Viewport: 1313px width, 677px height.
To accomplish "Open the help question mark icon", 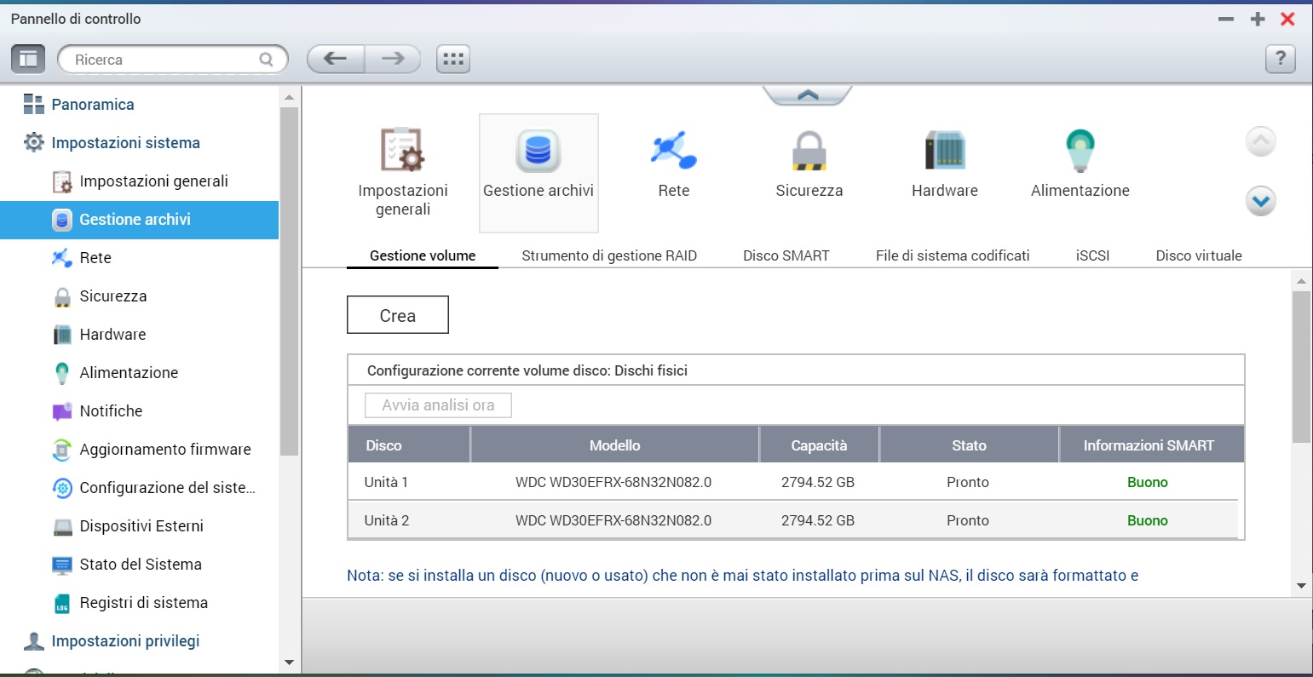I will pyautogui.click(x=1280, y=59).
